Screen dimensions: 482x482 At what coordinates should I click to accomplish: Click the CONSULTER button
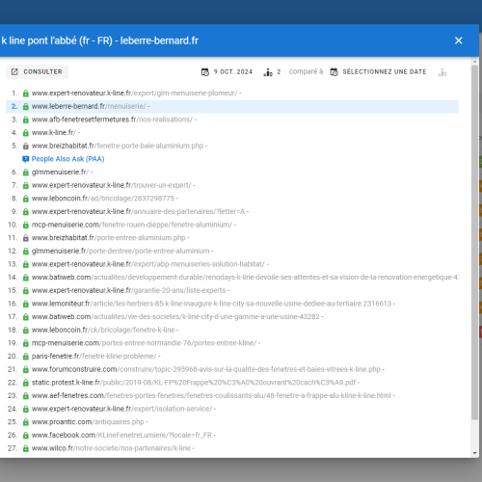pyautogui.click(x=37, y=71)
